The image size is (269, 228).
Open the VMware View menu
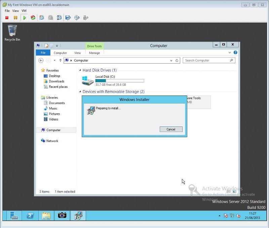click(x=15, y=11)
